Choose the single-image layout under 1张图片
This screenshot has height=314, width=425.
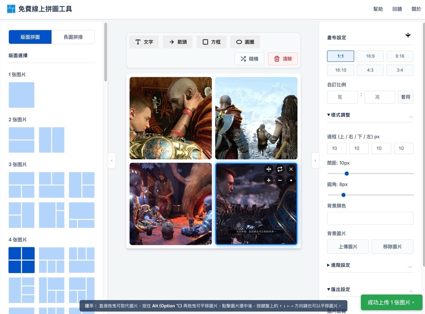click(x=22, y=95)
